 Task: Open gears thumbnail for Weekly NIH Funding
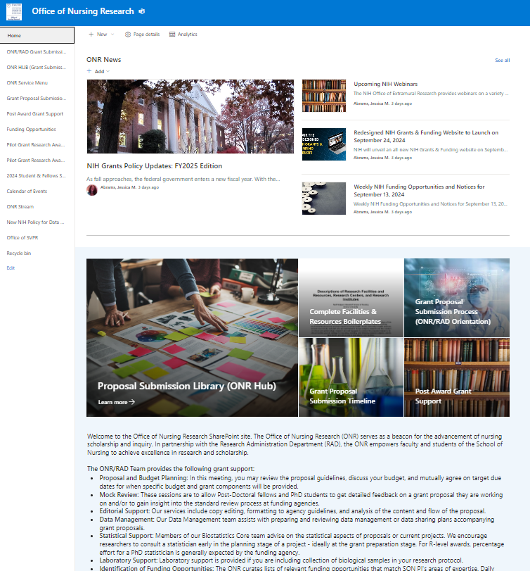324,199
